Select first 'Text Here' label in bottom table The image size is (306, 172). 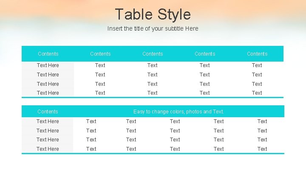pyautogui.click(x=48, y=121)
